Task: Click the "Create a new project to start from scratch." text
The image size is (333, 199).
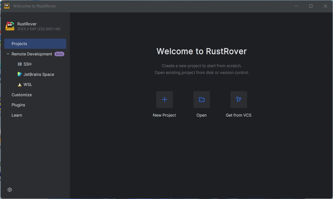Action: [x=202, y=66]
